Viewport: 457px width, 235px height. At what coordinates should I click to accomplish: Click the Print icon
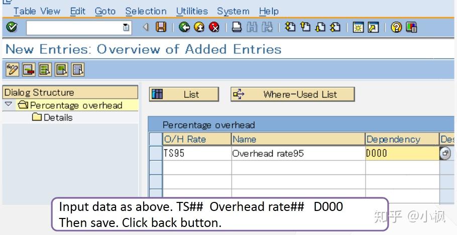(x=237, y=28)
